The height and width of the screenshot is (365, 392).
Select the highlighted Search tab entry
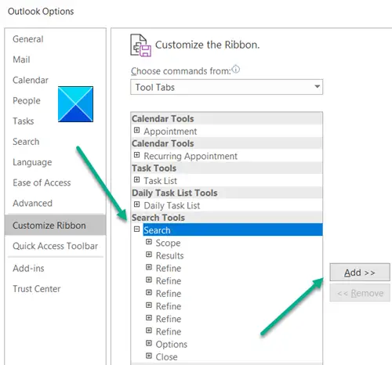pyautogui.click(x=233, y=230)
